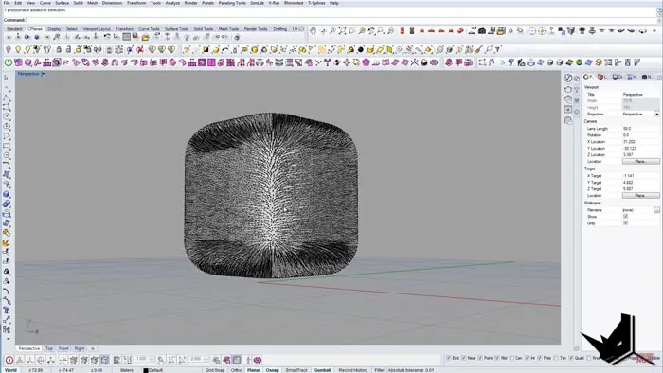
Task: Click the red circle icon in bottom toolbar
Action: pos(9,360)
